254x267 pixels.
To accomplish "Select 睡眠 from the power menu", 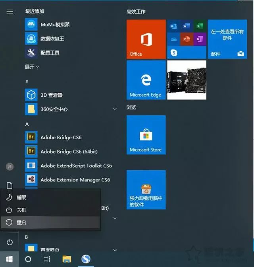I will click(x=21, y=197).
